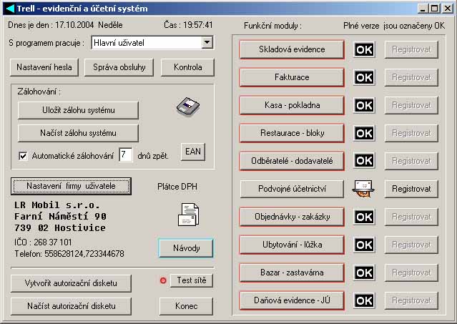Open Nastavení firmy uživatele settings
Image resolution: width=457 pixels, height=324 pixels.
(71, 186)
